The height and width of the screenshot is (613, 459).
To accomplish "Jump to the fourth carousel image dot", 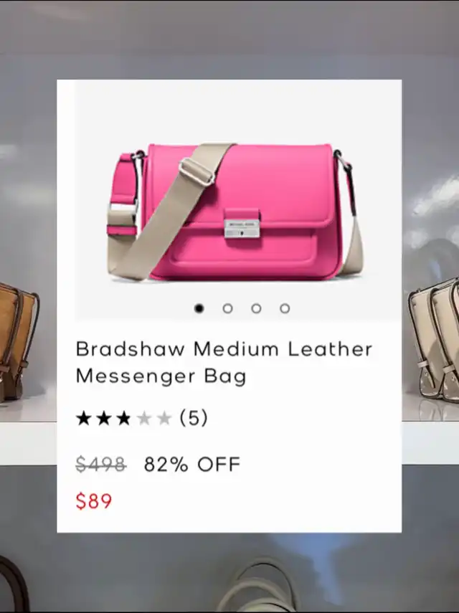I will (x=285, y=308).
